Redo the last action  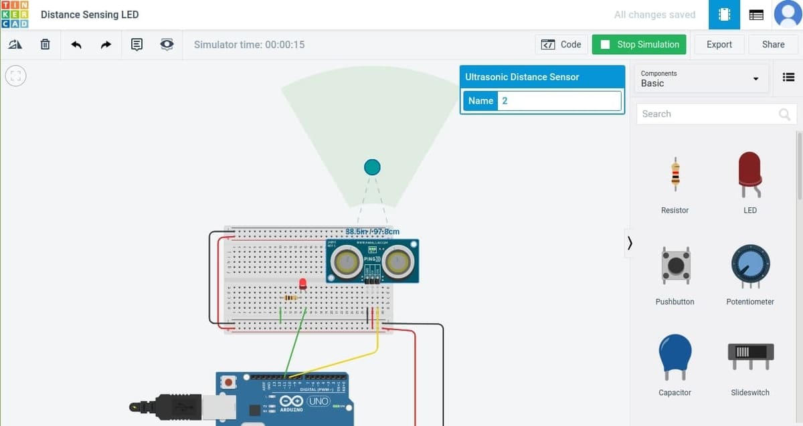pos(106,45)
